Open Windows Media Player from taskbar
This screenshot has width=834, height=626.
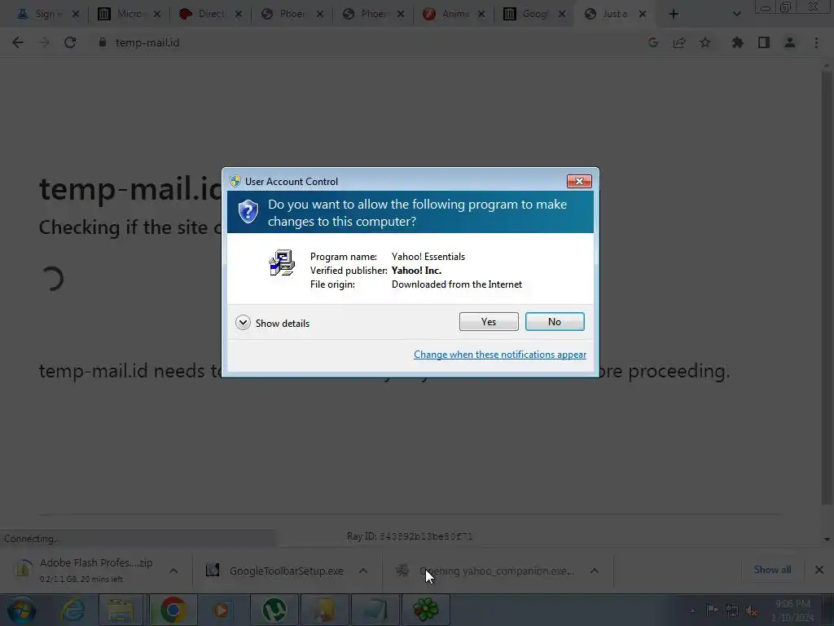coord(222,610)
